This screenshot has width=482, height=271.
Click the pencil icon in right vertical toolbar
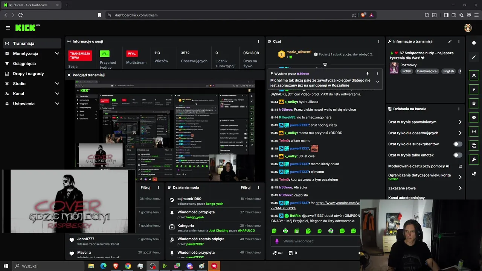point(474,57)
